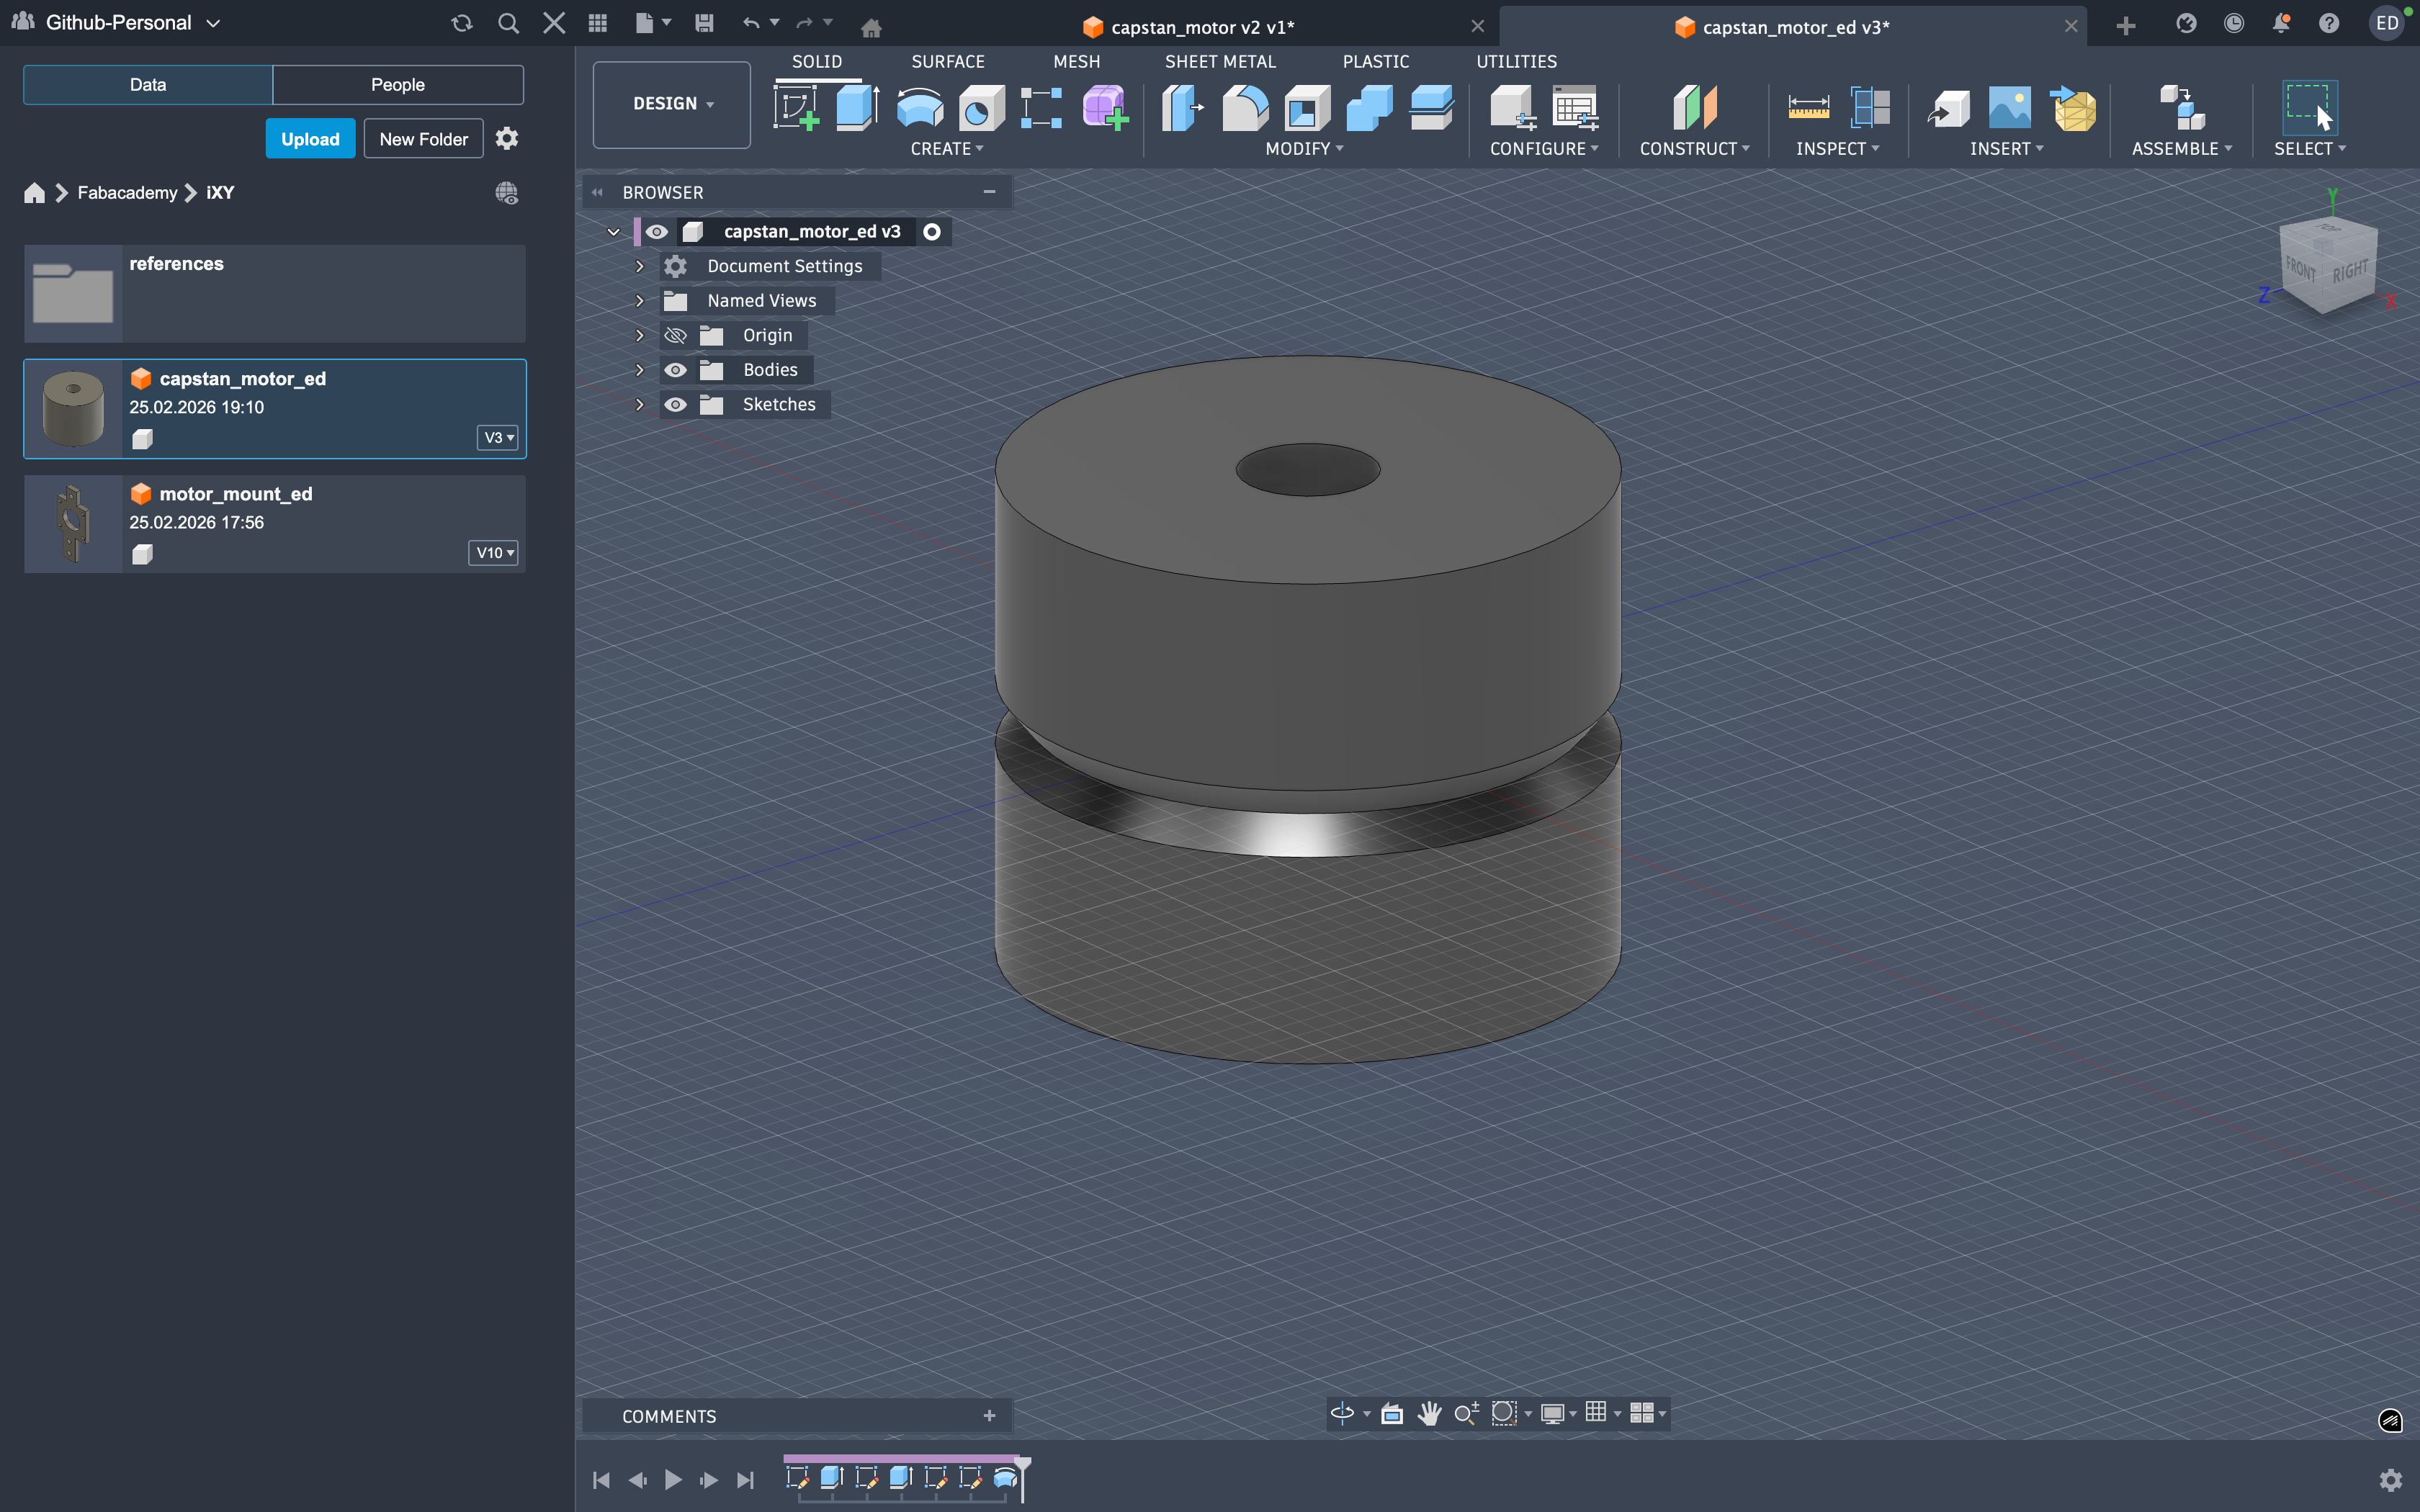Viewport: 2420px width, 1512px height.
Task: Open the DESIGN workspace dropdown
Action: point(672,104)
